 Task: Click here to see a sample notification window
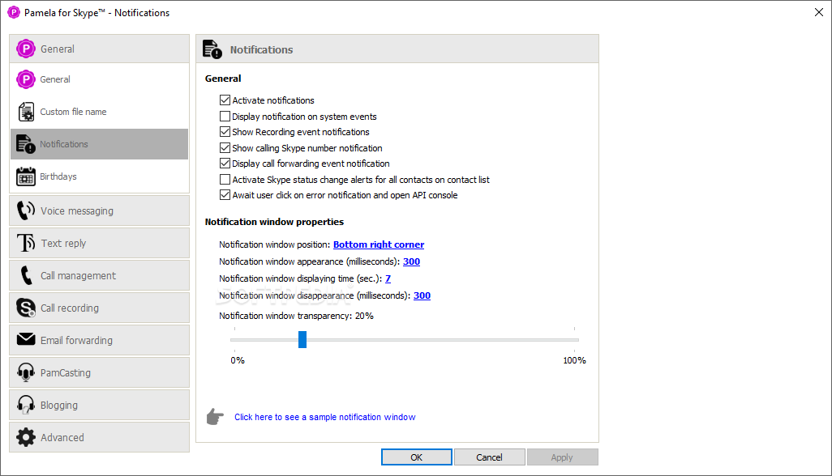point(324,417)
